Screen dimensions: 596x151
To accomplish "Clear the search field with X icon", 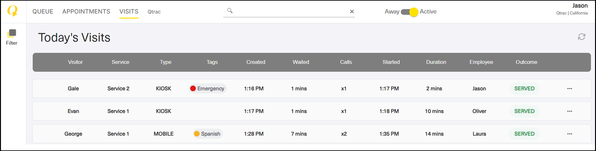I will click(352, 12).
